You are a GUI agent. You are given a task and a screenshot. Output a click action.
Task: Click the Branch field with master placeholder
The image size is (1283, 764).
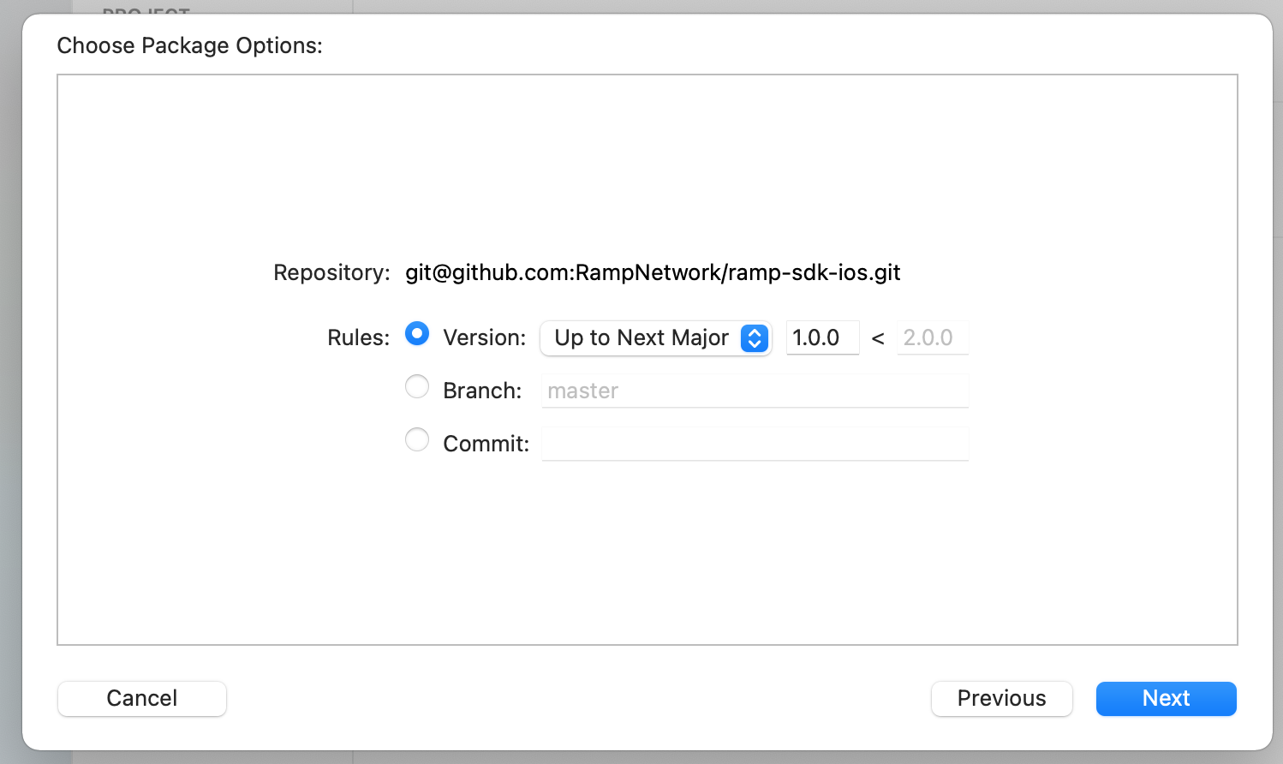click(755, 391)
